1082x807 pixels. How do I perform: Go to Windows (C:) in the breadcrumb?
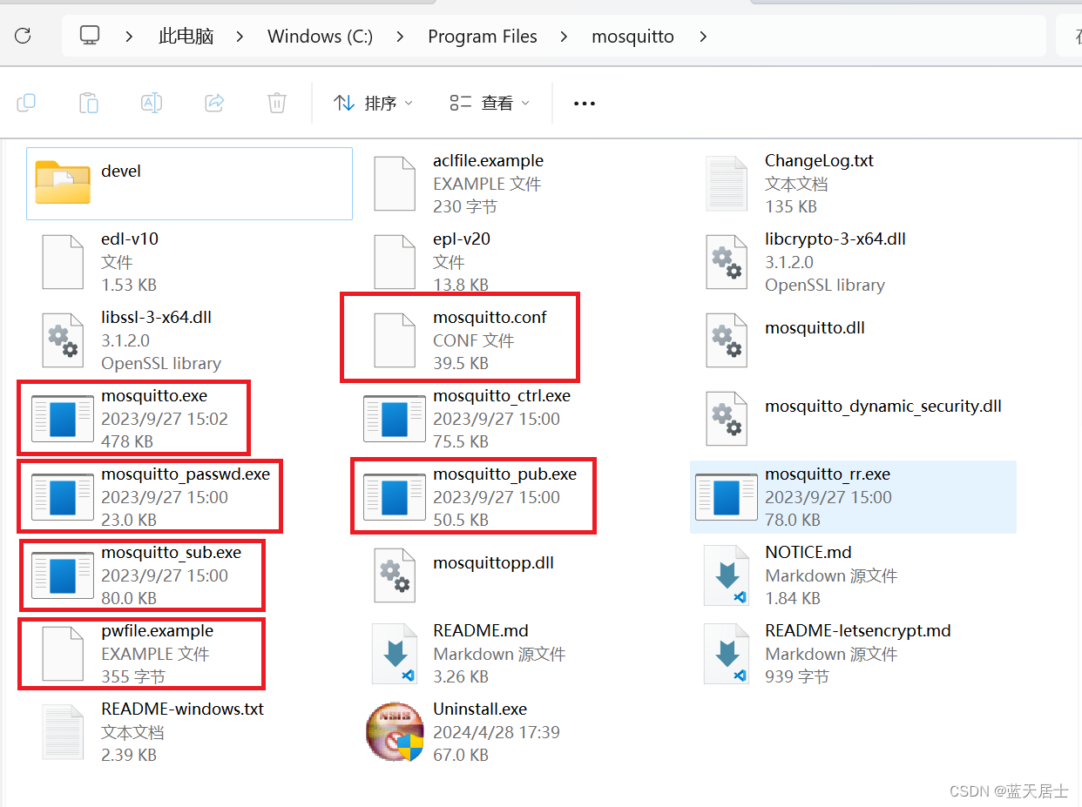pyautogui.click(x=321, y=37)
